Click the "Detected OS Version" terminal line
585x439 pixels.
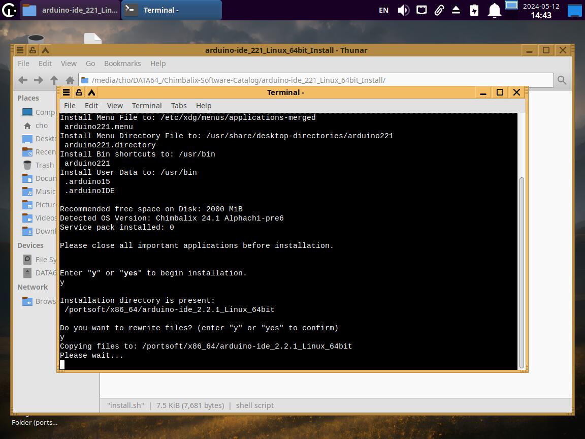(x=172, y=218)
